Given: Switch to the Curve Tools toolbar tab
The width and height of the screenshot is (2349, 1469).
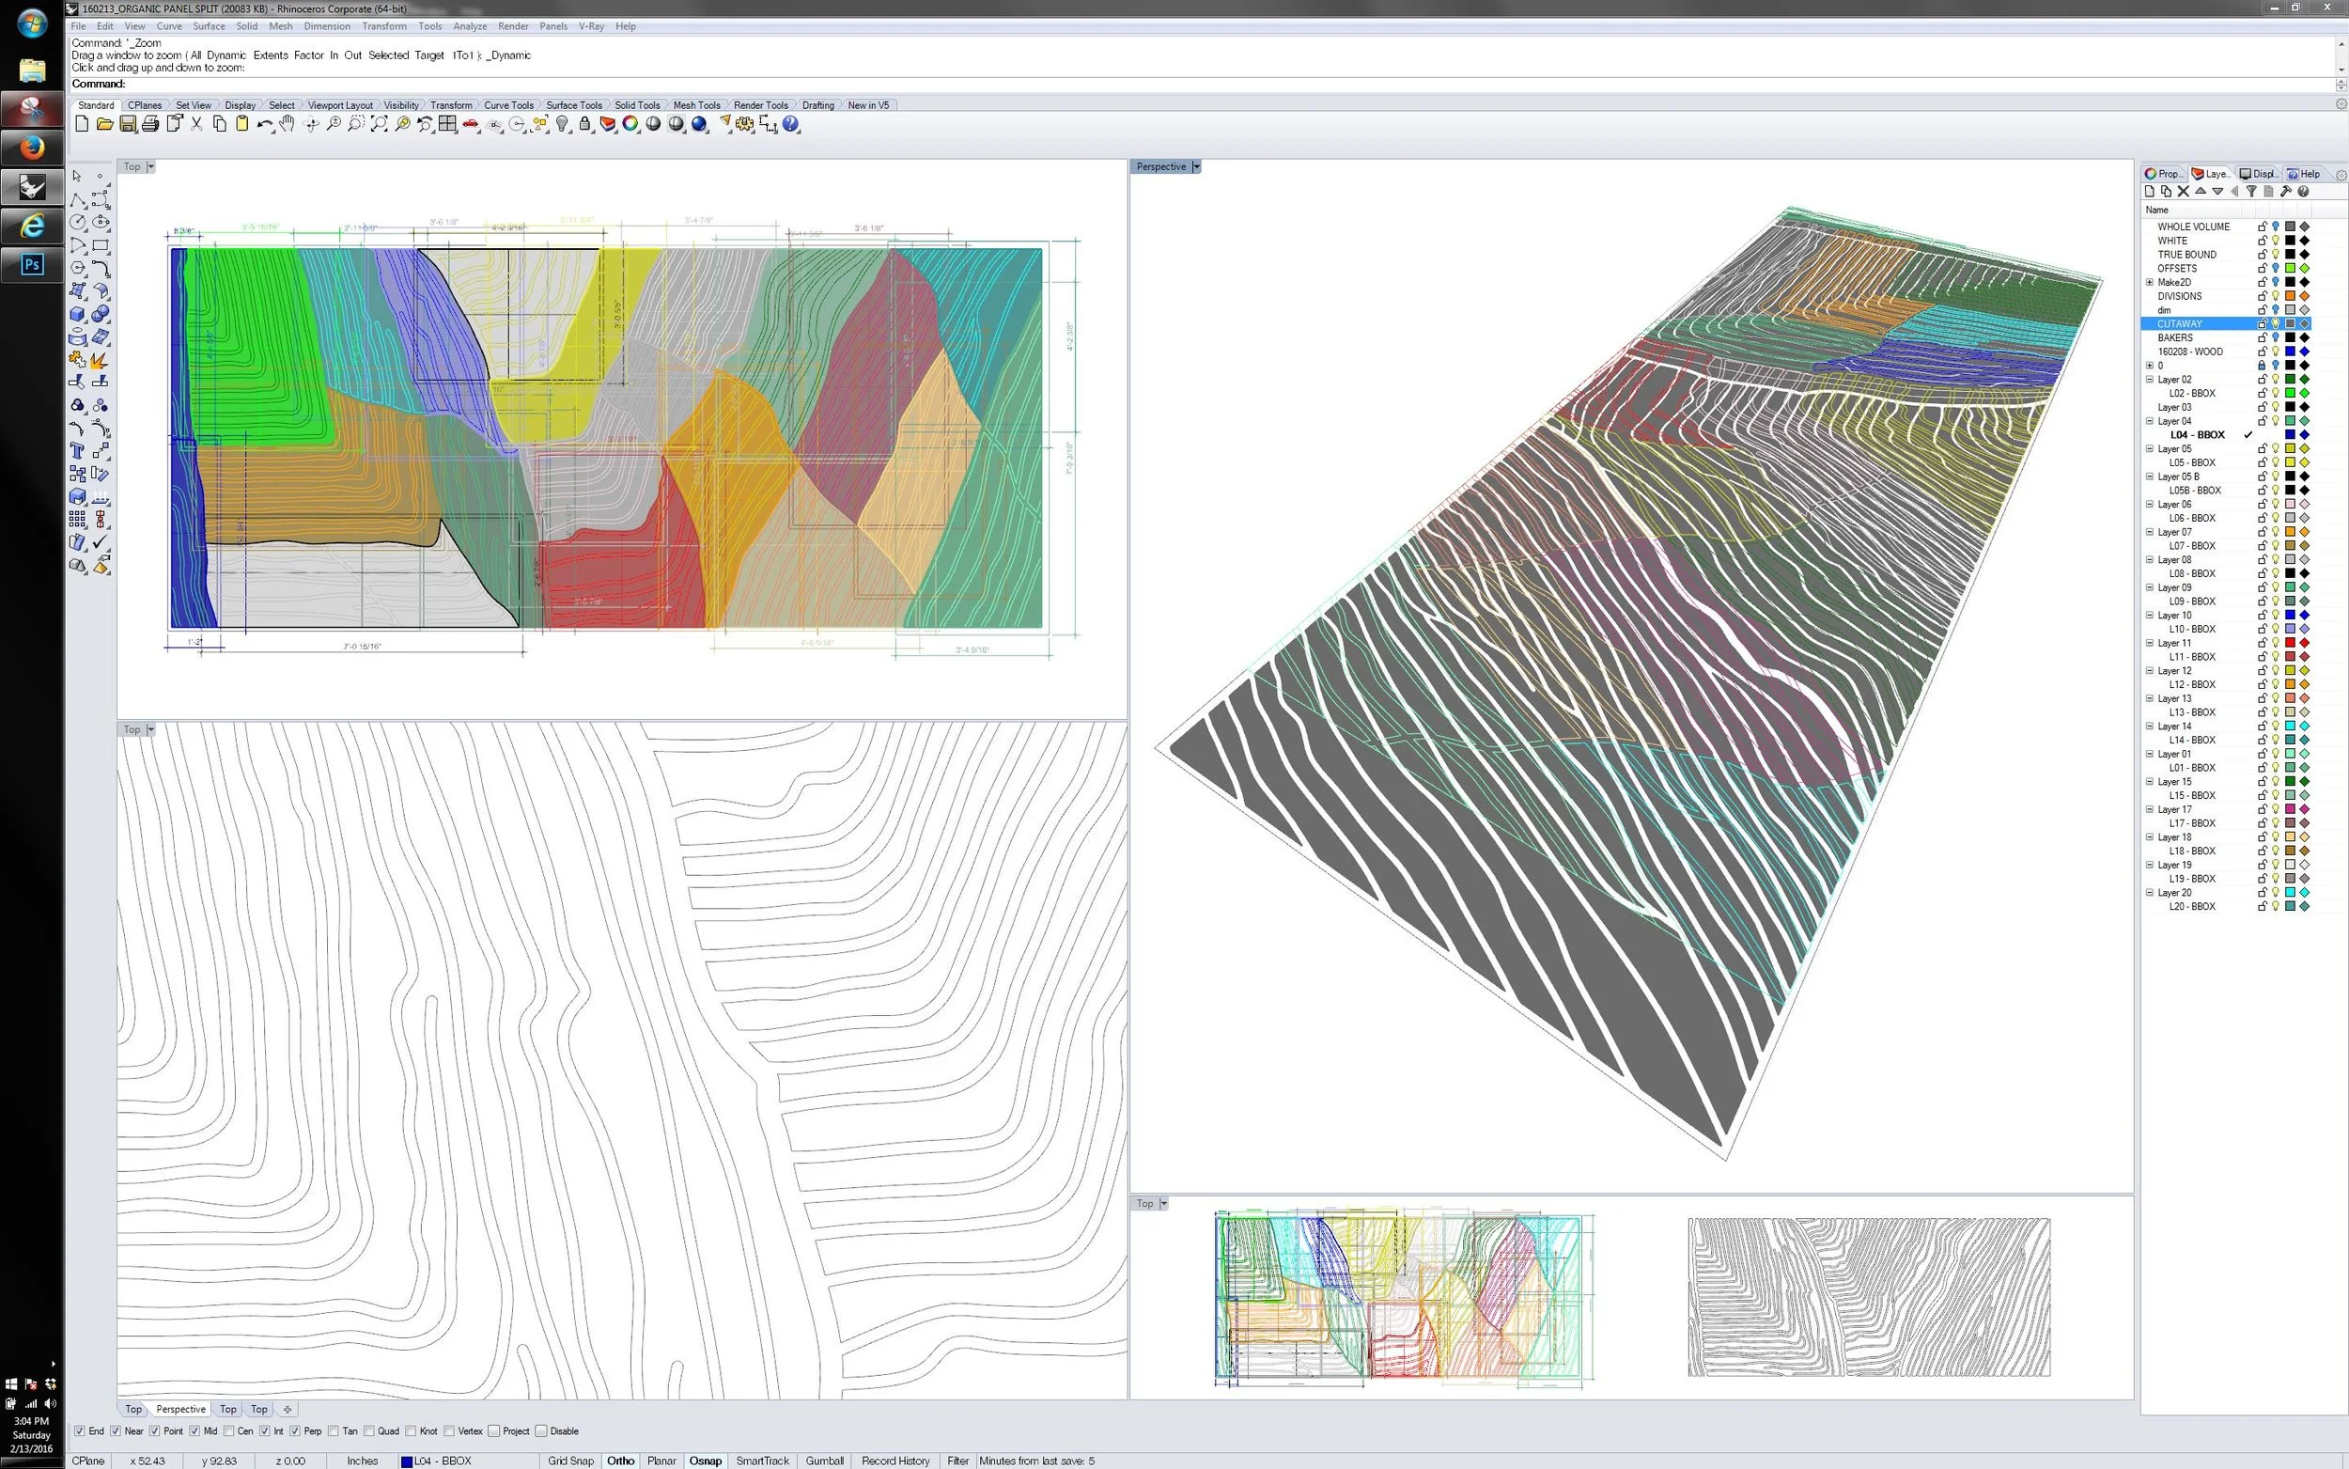Looking at the screenshot, I should point(508,105).
